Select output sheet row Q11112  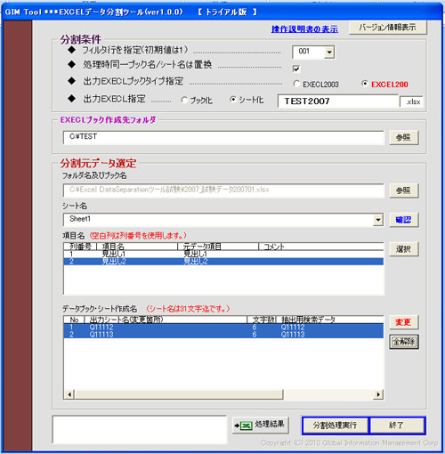[223, 328]
